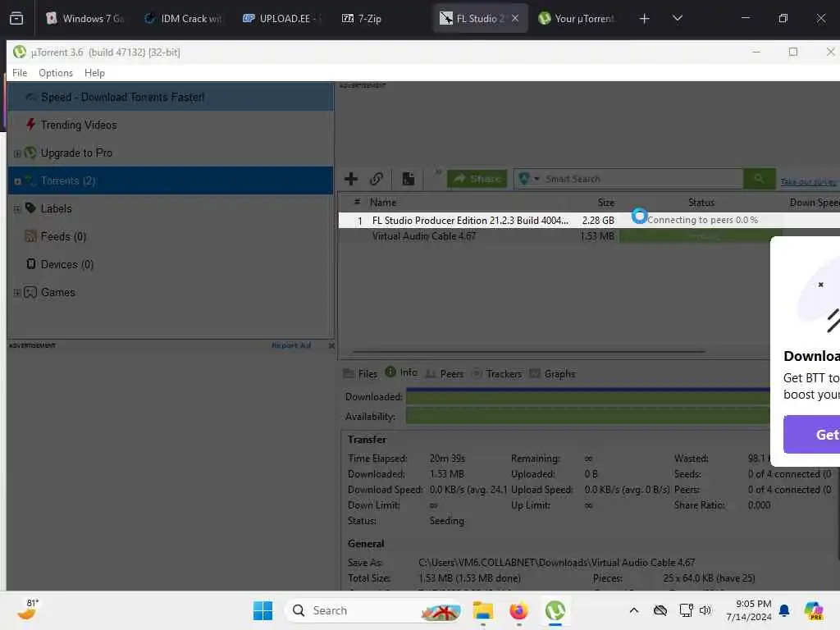Open the search provider shield dropdown
This screenshot has height=630, width=840.
click(x=529, y=179)
